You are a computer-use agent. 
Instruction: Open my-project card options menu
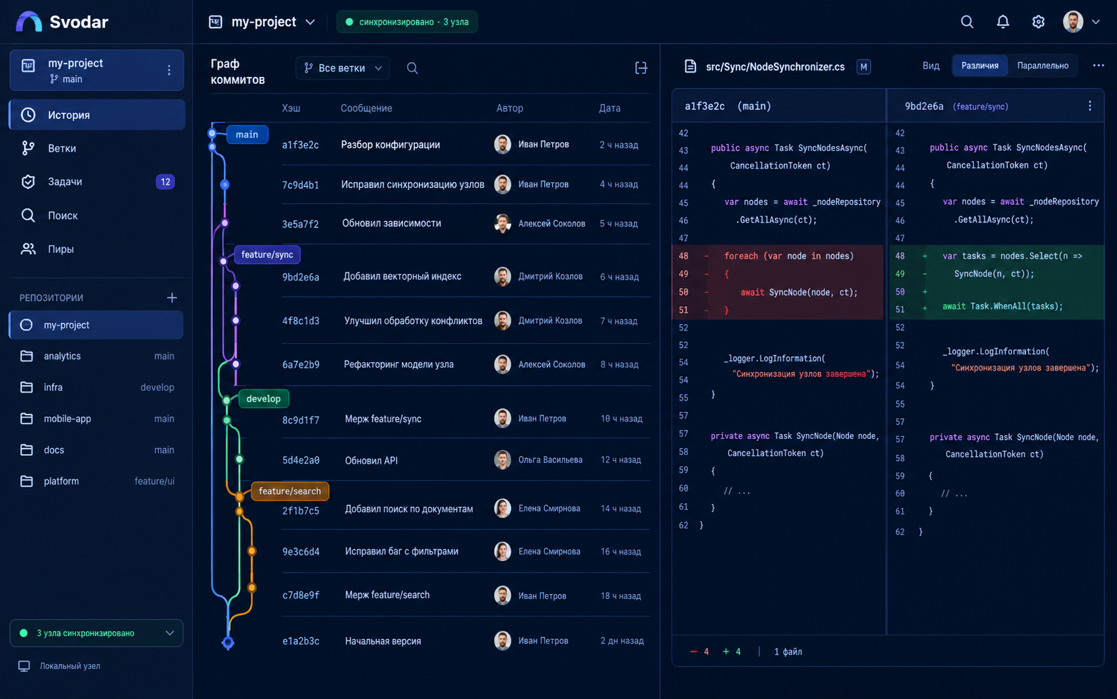click(x=169, y=70)
